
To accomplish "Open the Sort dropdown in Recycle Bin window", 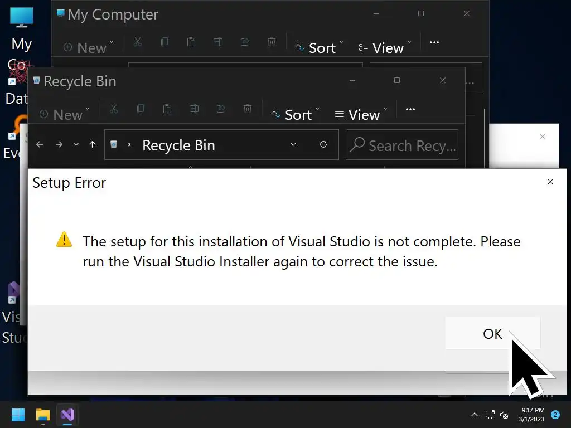I will 296,115.
